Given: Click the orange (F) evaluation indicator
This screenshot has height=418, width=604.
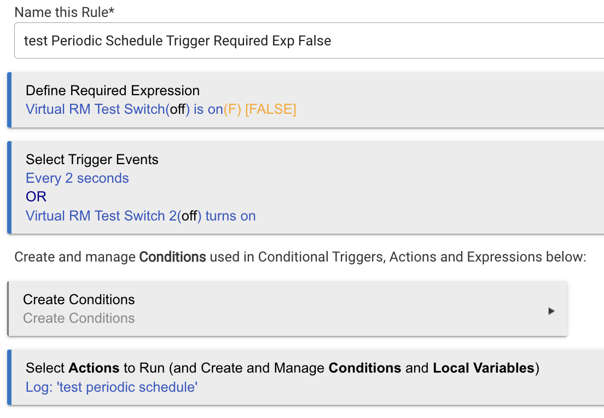Looking at the screenshot, I should point(233,109).
